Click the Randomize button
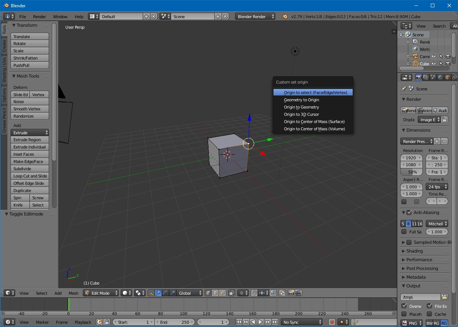The image size is (458, 327). coord(30,116)
